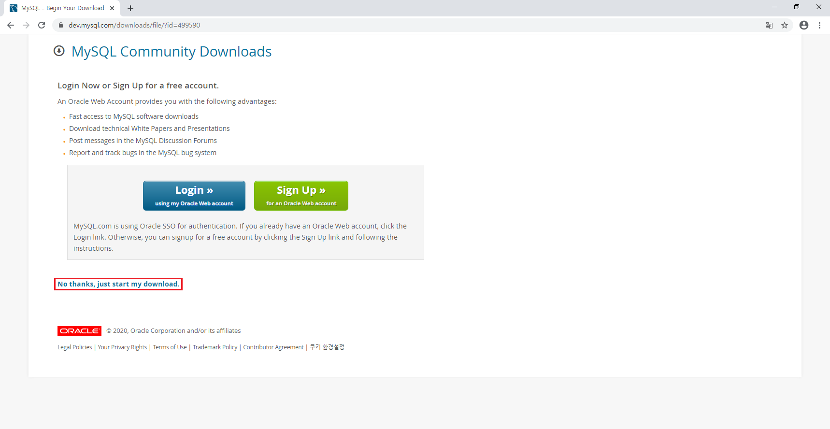This screenshot has width=830, height=429.
Task: Click Login using my Oracle Web account
Action: click(194, 196)
